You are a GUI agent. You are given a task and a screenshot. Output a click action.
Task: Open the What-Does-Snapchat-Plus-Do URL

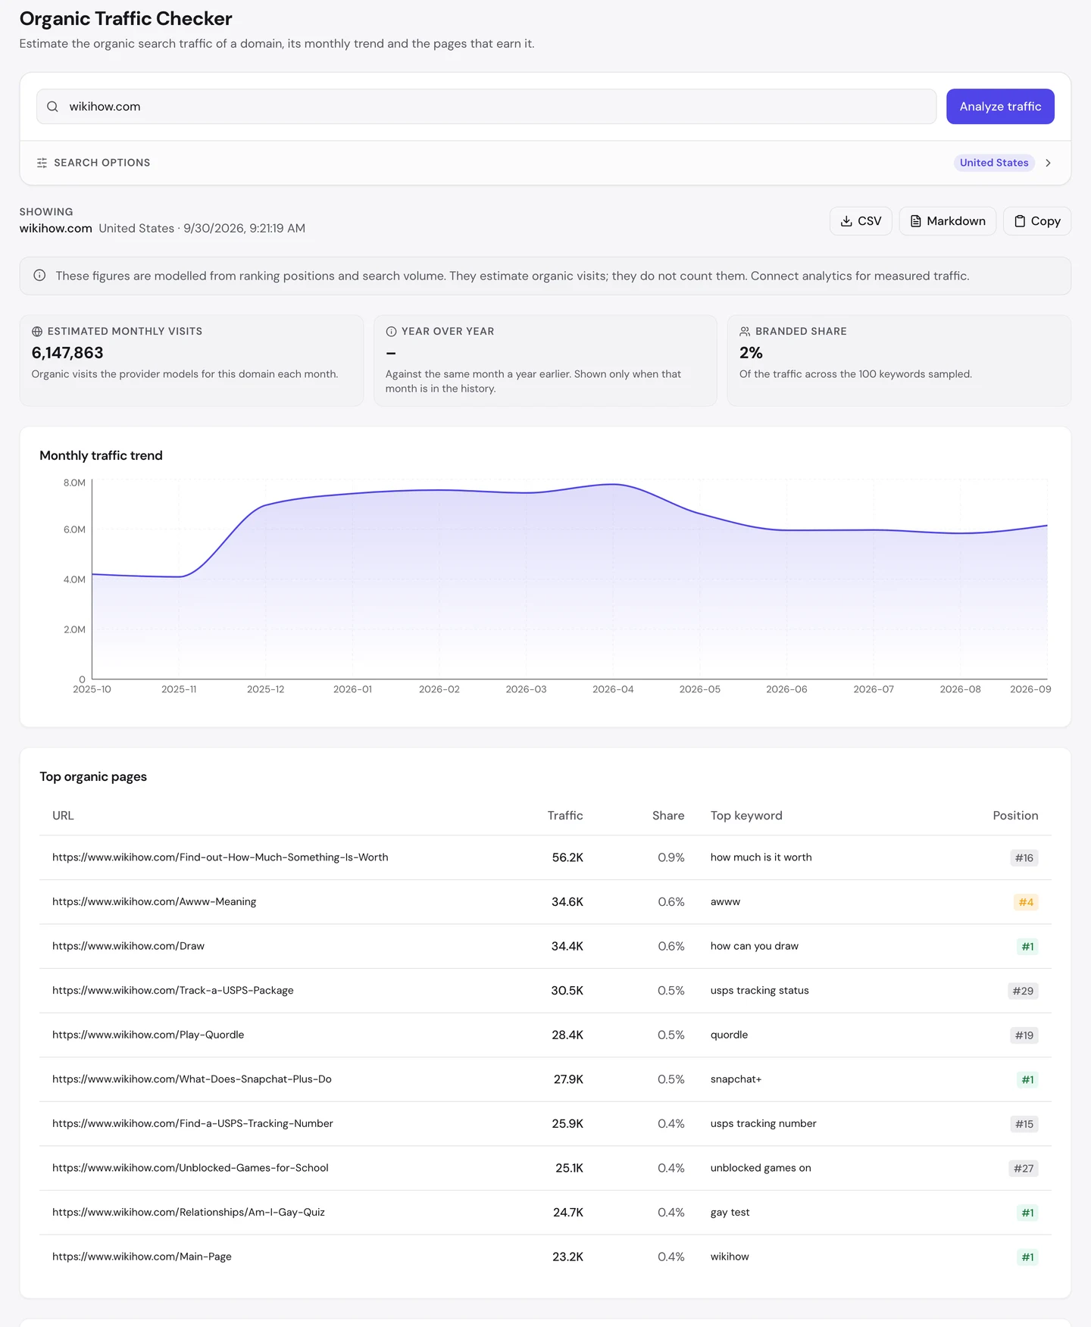click(x=192, y=1079)
